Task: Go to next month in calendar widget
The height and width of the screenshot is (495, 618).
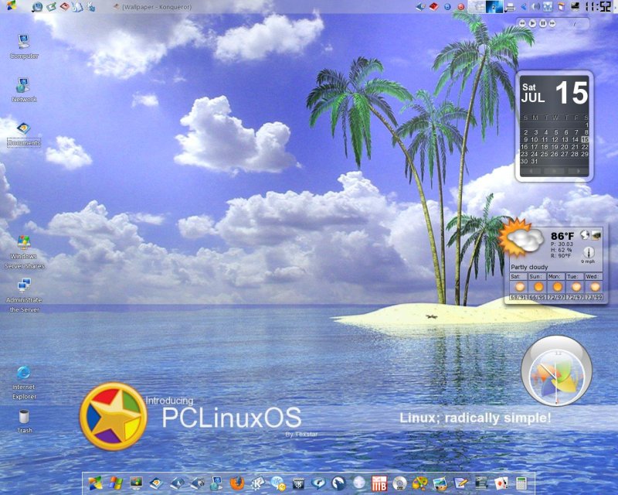Action: click(578, 171)
